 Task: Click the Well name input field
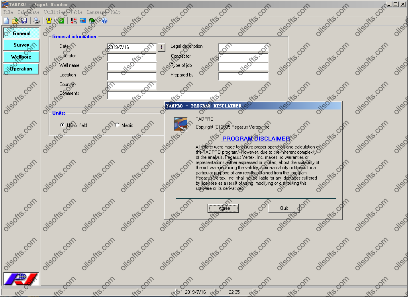coord(131,67)
